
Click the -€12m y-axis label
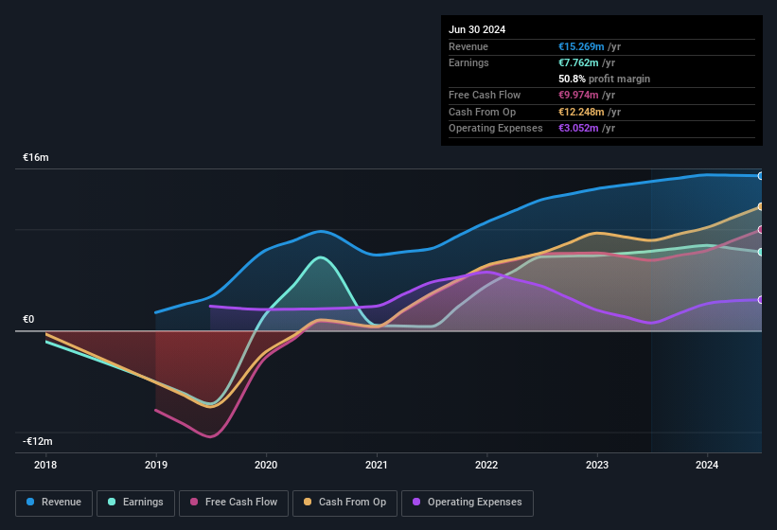click(x=38, y=441)
